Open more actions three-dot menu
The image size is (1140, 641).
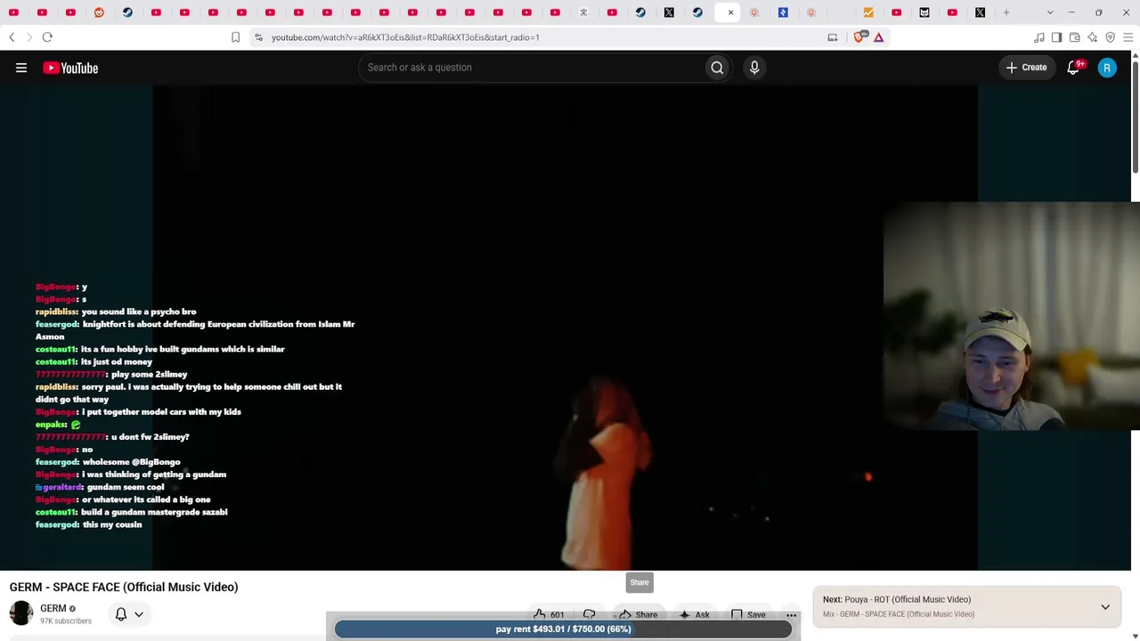(x=791, y=614)
